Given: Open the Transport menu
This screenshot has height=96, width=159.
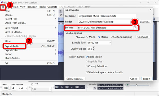Looking at the screenshot, I should [32, 7].
